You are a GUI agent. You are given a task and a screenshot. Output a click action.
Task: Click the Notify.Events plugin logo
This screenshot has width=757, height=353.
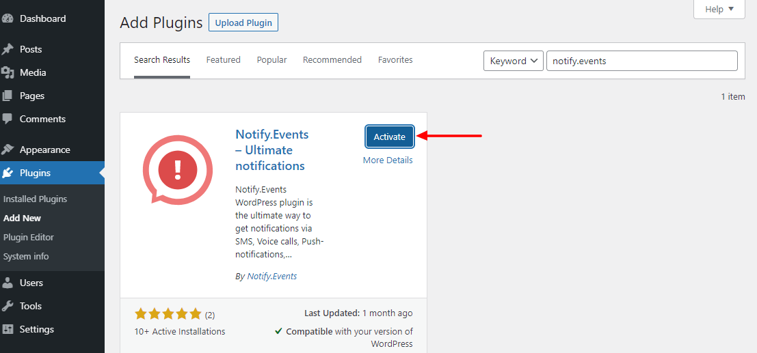click(x=178, y=169)
